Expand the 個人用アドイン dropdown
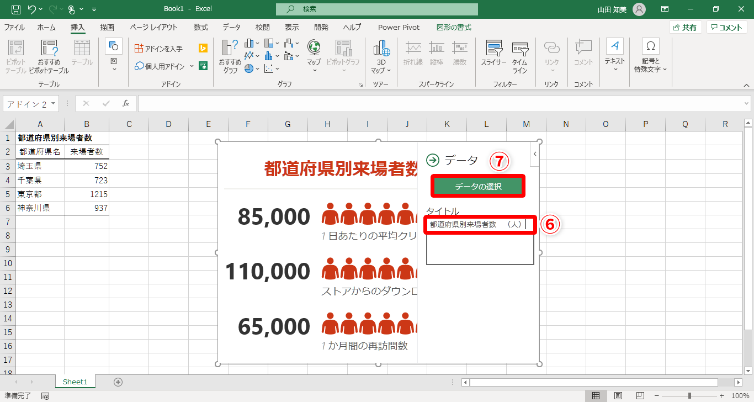This screenshot has height=402, width=754. tap(192, 66)
